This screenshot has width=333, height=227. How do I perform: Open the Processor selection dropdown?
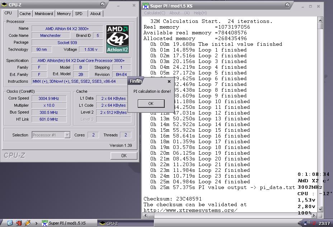click(67, 135)
